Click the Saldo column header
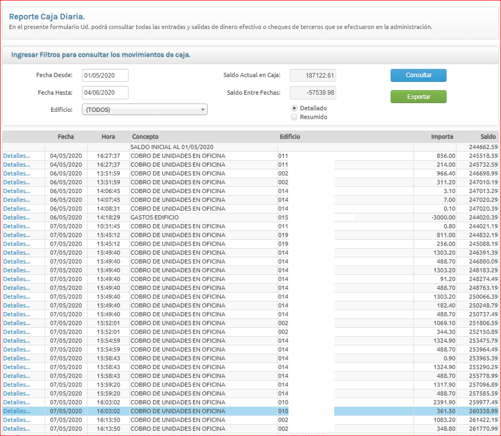The width and height of the screenshot is (501, 436). (x=488, y=137)
